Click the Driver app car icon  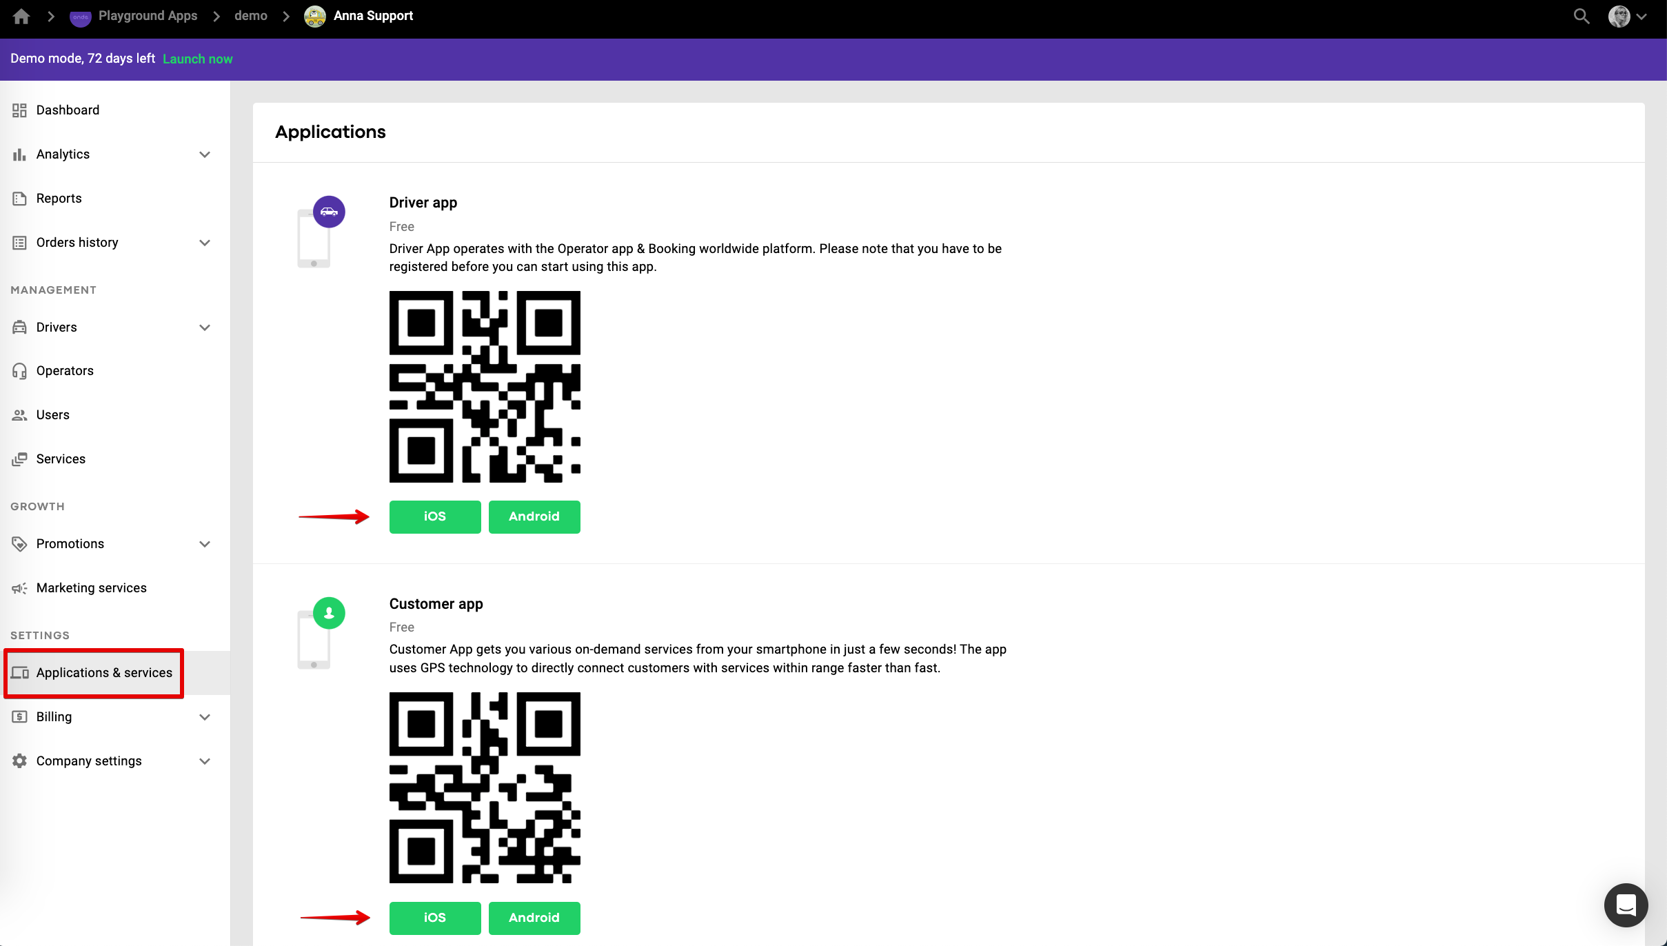(x=329, y=212)
